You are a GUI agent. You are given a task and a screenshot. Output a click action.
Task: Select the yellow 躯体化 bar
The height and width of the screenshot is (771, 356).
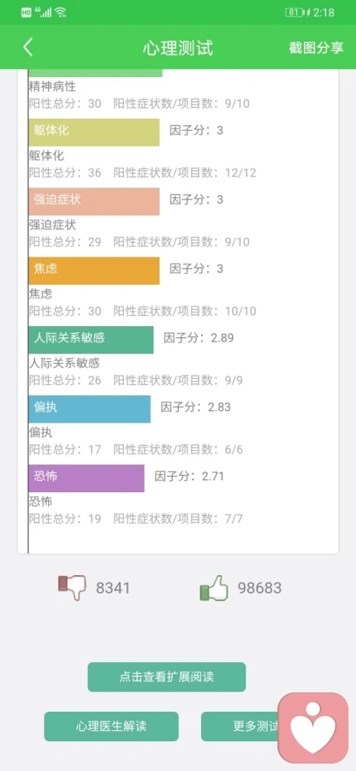[94, 132]
